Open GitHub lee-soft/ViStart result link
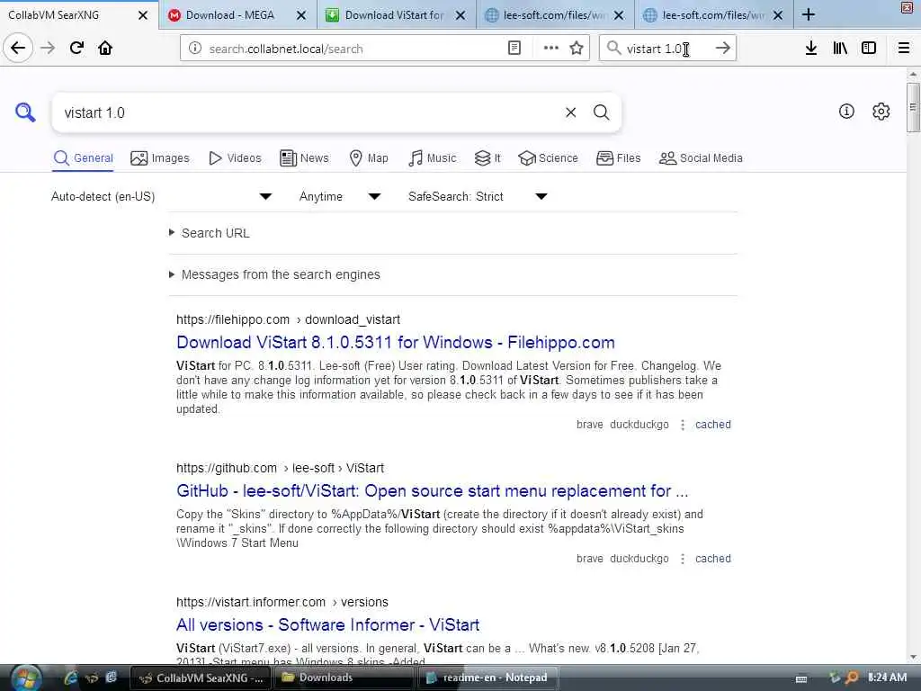The height and width of the screenshot is (691, 921). [x=432, y=490]
